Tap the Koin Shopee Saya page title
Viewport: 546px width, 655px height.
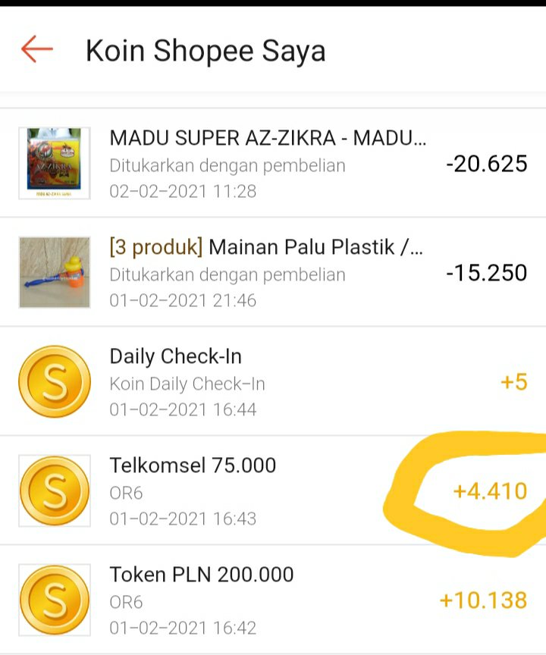[x=206, y=51]
